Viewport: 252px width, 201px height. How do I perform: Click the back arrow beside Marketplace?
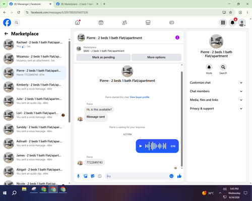coord(6,34)
